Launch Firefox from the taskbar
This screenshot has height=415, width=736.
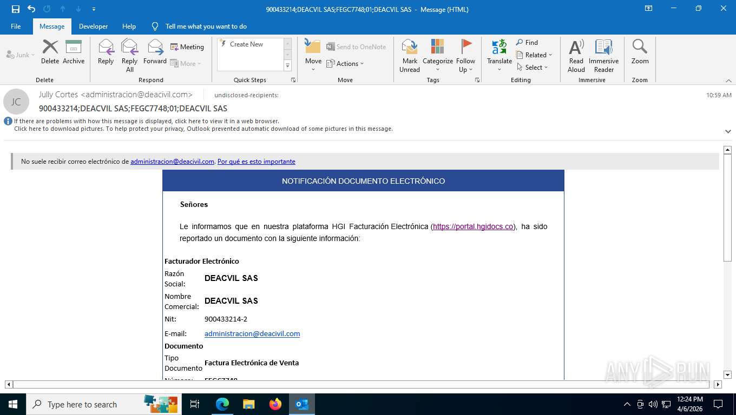(x=275, y=404)
